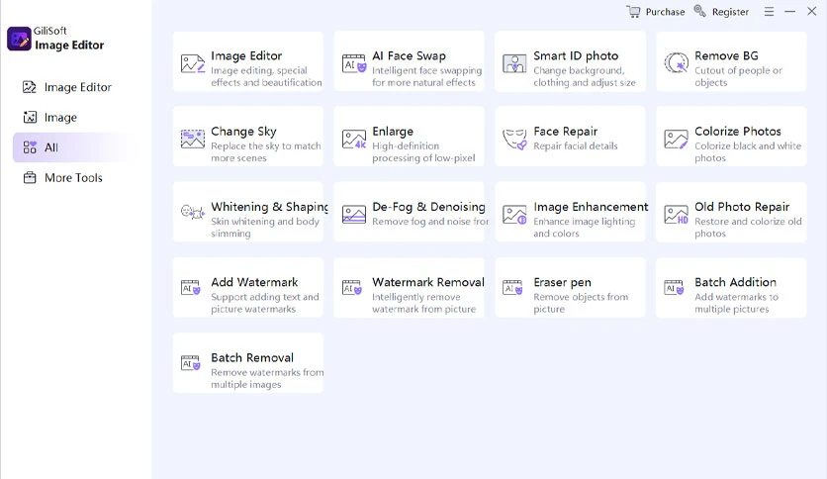827x479 pixels.
Task: Click 'Restore and colorize old photos' text
Action: (748, 228)
